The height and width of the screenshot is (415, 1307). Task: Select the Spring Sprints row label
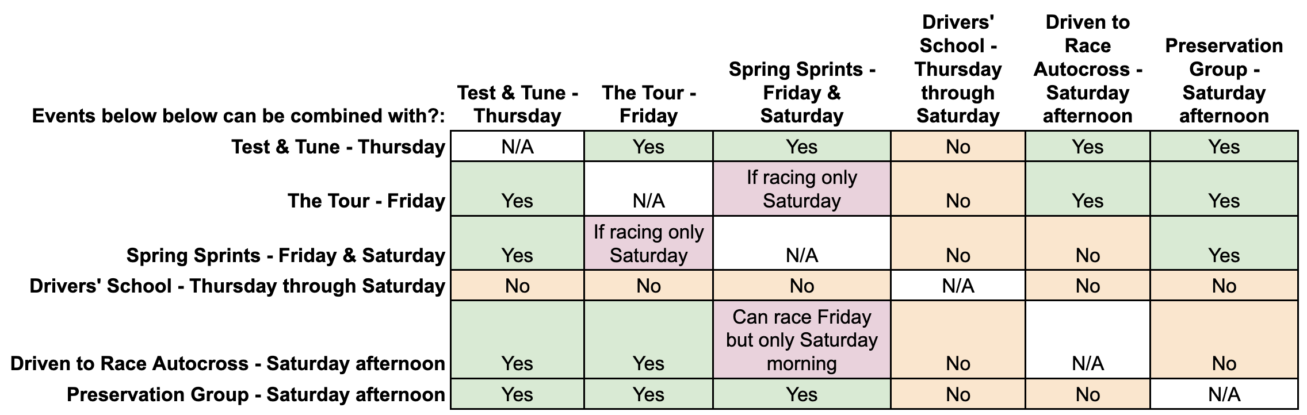pyautogui.click(x=285, y=255)
